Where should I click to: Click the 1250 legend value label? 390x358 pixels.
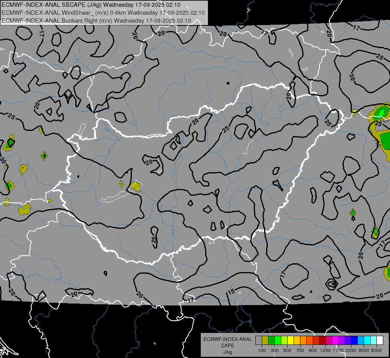(325, 350)
